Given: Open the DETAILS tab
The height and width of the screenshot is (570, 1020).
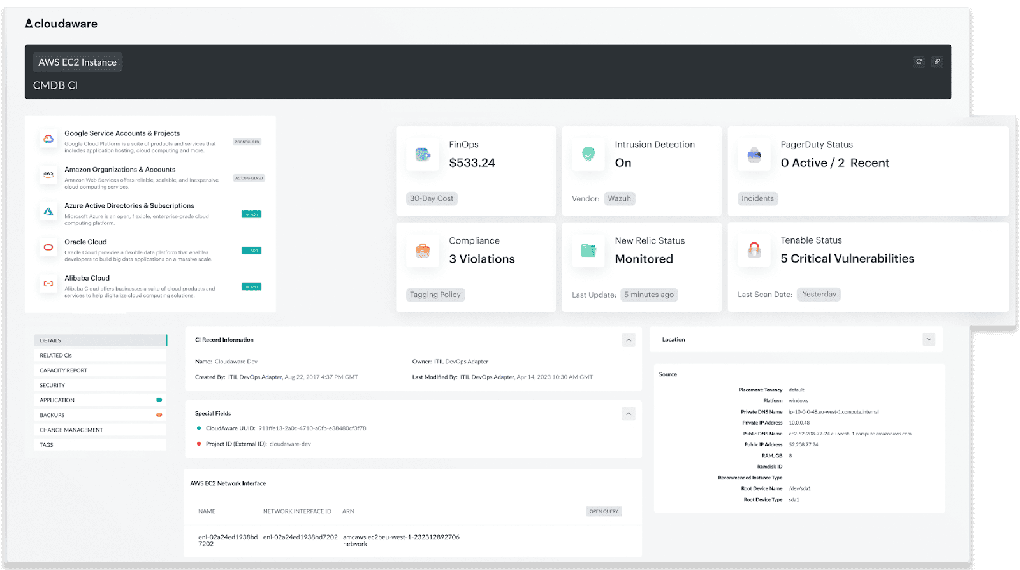Looking at the screenshot, I should point(100,340).
